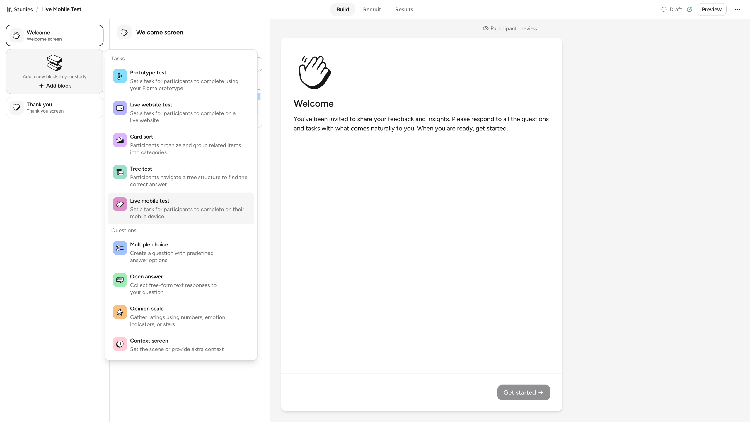Click the Participant preview eye icon

pyautogui.click(x=485, y=28)
